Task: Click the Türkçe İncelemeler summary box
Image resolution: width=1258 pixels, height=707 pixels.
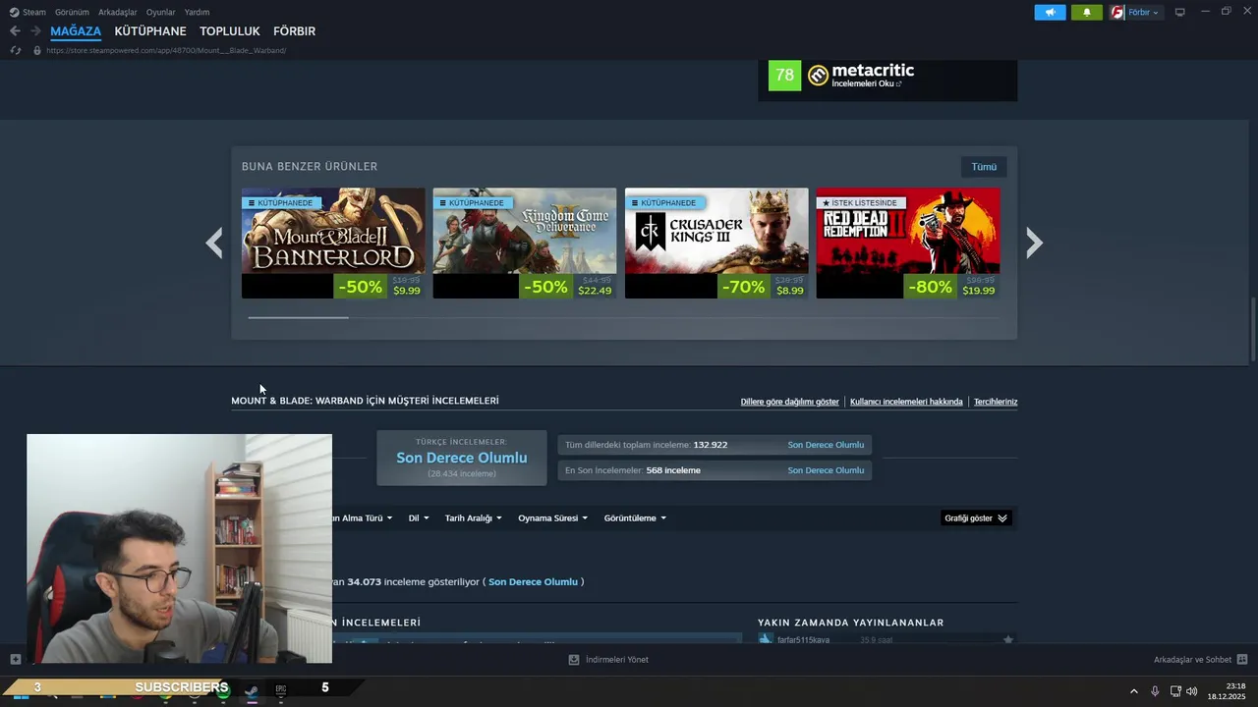Action: pyautogui.click(x=462, y=458)
